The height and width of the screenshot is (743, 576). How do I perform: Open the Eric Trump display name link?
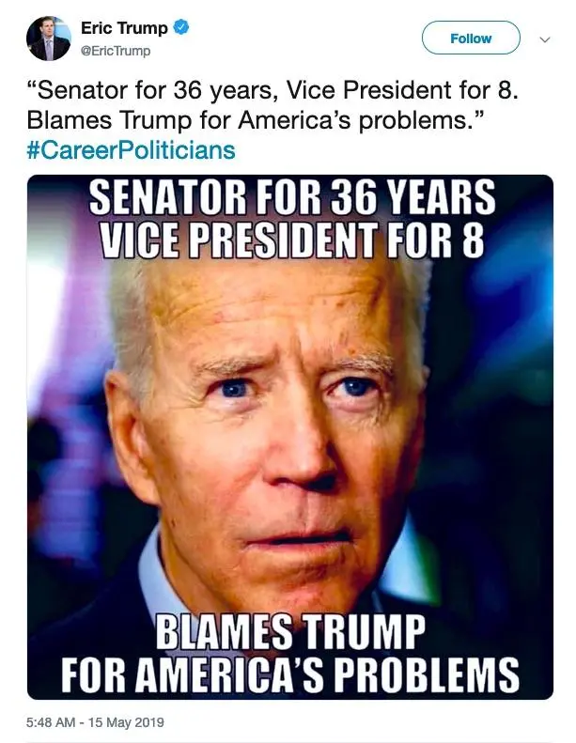[x=124, y=29]
